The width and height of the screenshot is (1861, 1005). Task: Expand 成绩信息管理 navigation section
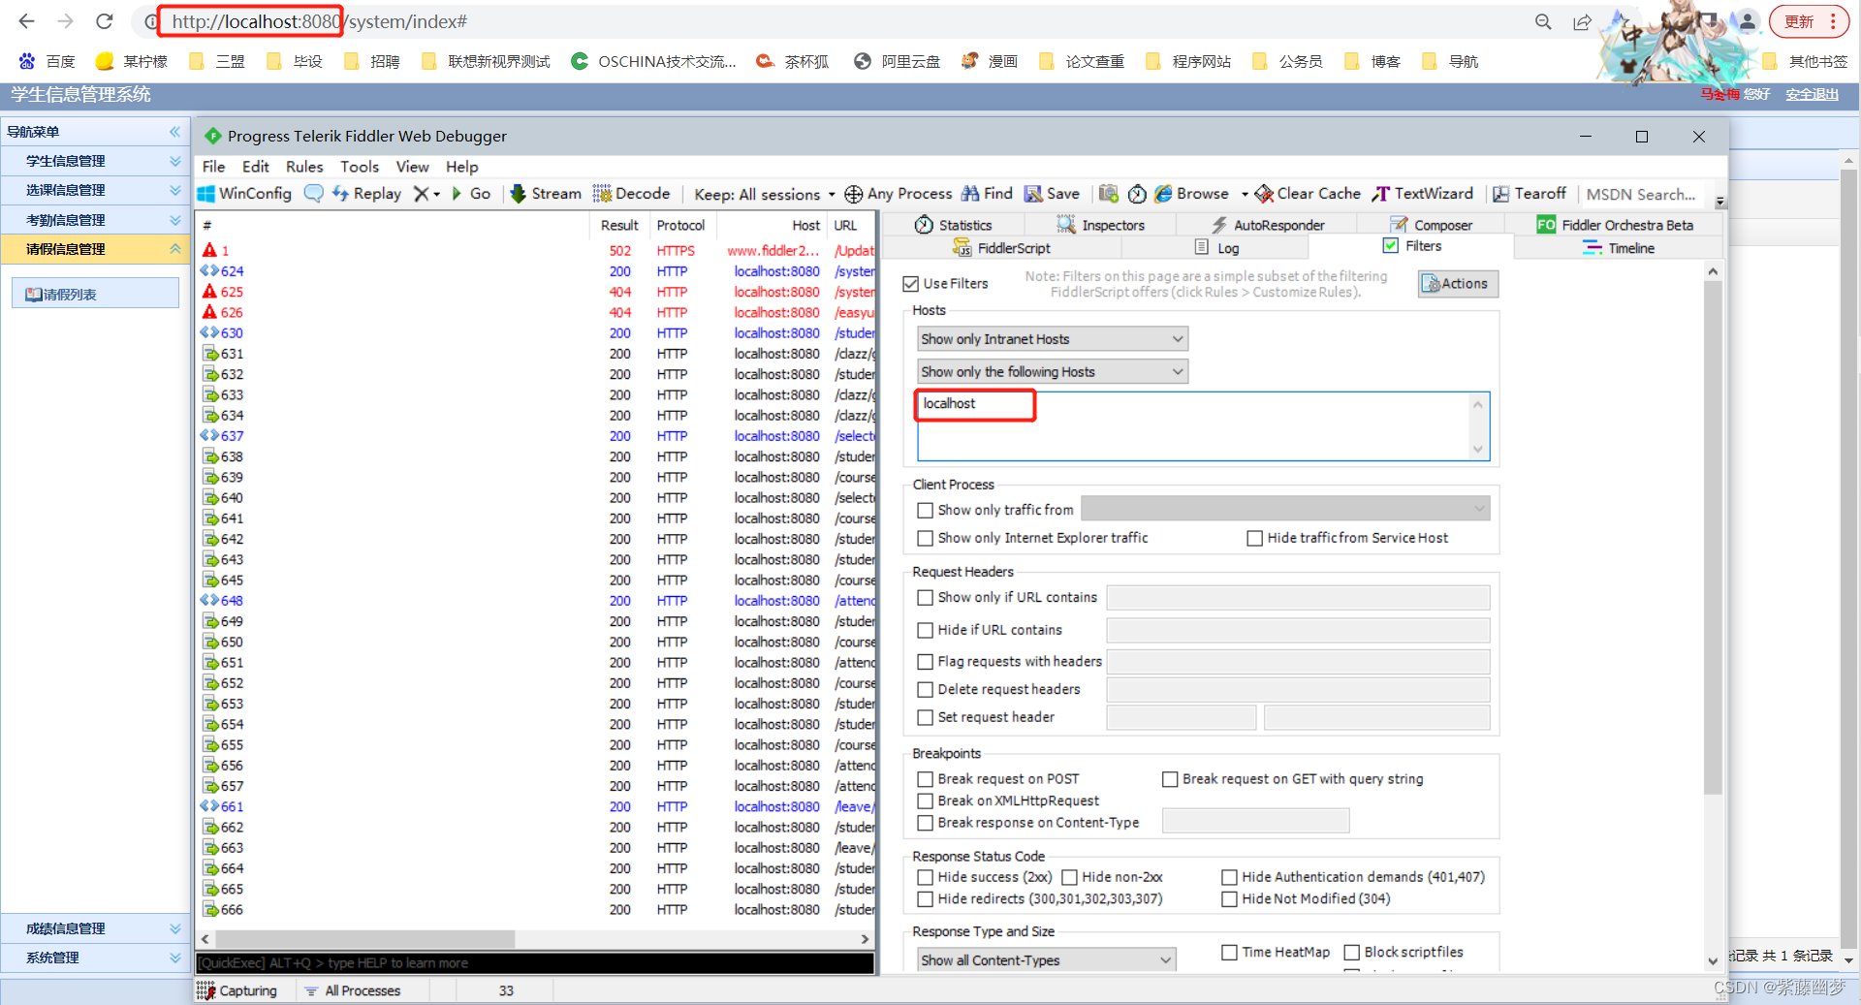click(x=97, y=928)
